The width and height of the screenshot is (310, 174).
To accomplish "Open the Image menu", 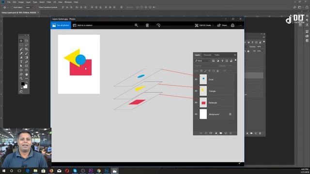I will [21, 2].
